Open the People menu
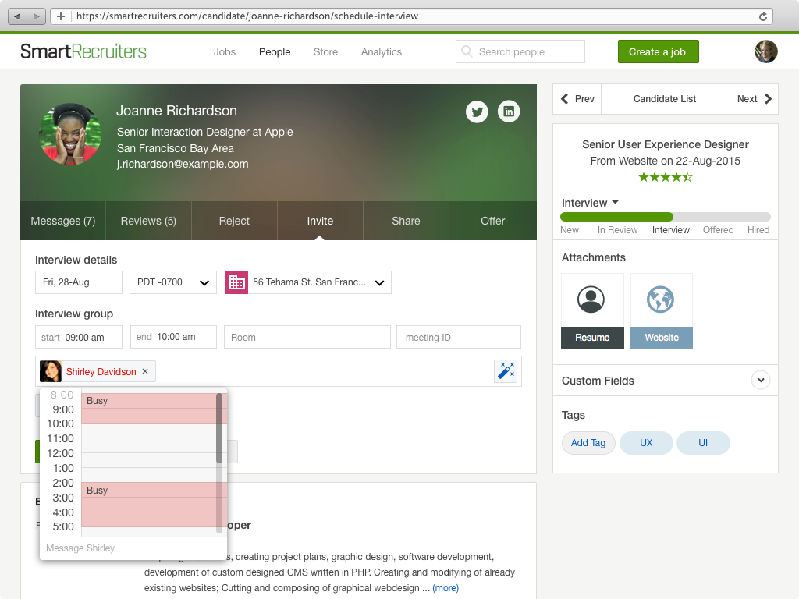Viewport: 799px width, 599px height. [x=275, y=52]
